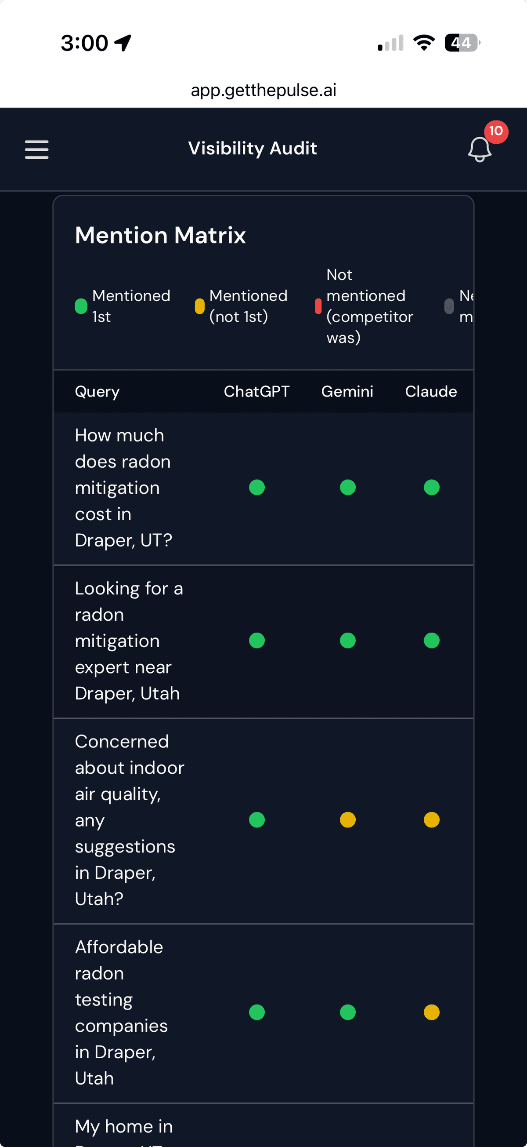Image resolution: width=527 pixels, height=1147 pixels.
Task: Expand the 'My home in' query row
Action: point(124,1125)
